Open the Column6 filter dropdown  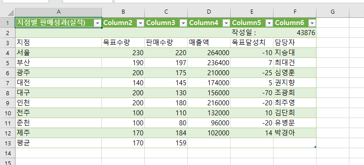[x=312, y=23]
